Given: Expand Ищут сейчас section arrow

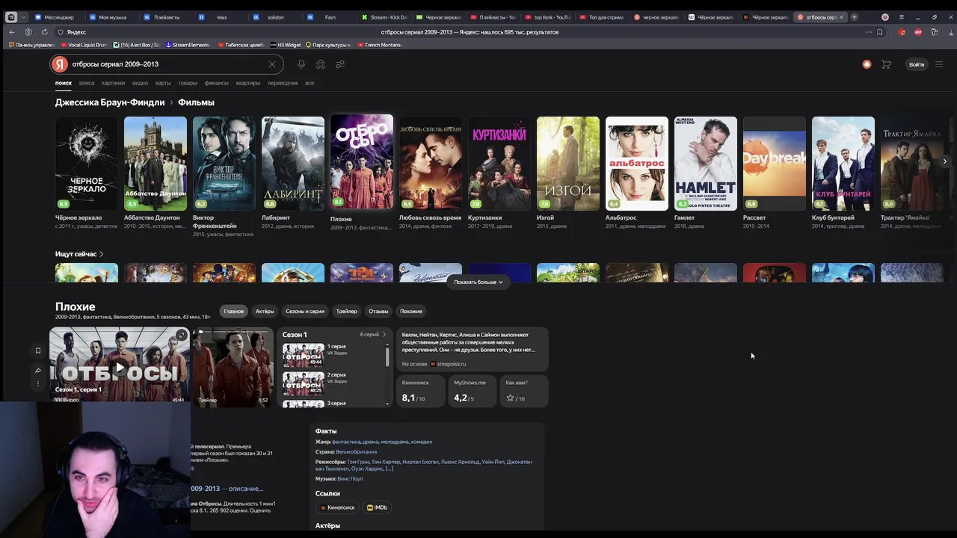Looking at the screenshot, I should pos(102,254).
